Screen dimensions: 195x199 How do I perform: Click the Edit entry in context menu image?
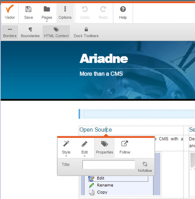[x=118, y=178]
